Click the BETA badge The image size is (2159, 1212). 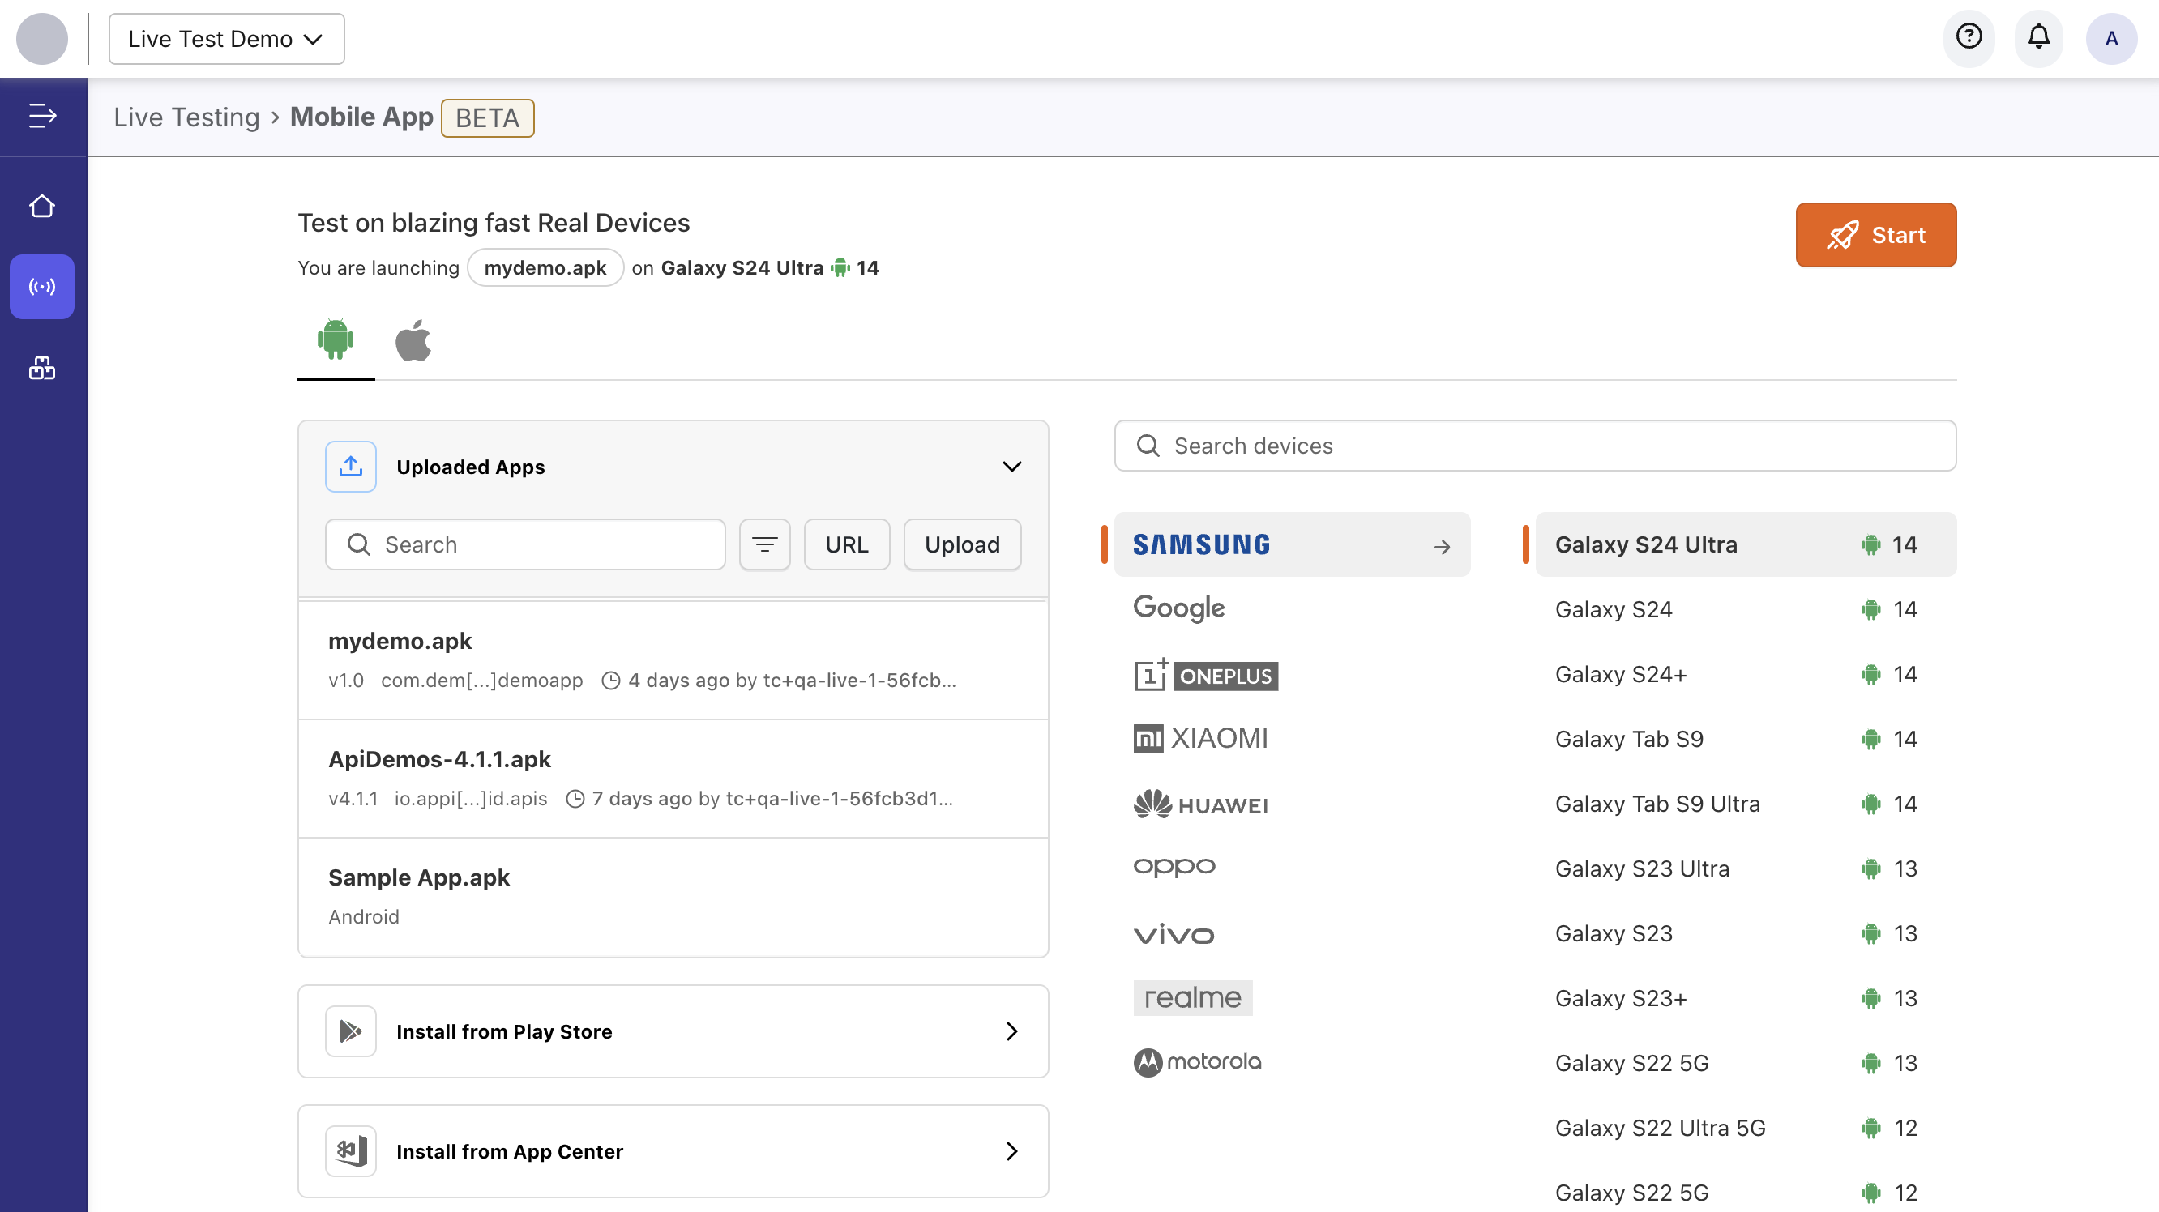(487, 118)
